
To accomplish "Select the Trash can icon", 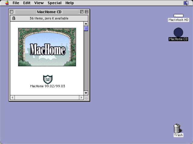I will (x=177, y=128).
